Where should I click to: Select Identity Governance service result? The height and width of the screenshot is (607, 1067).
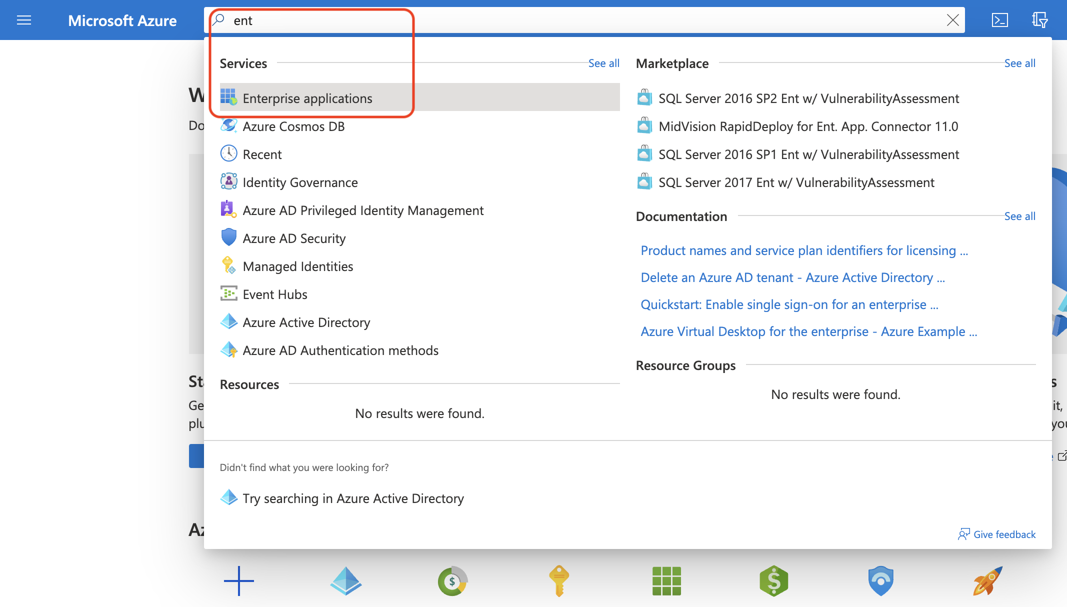click(x=419, y=182)
